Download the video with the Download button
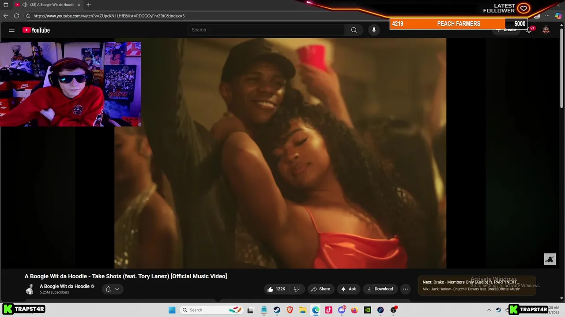 380,289
